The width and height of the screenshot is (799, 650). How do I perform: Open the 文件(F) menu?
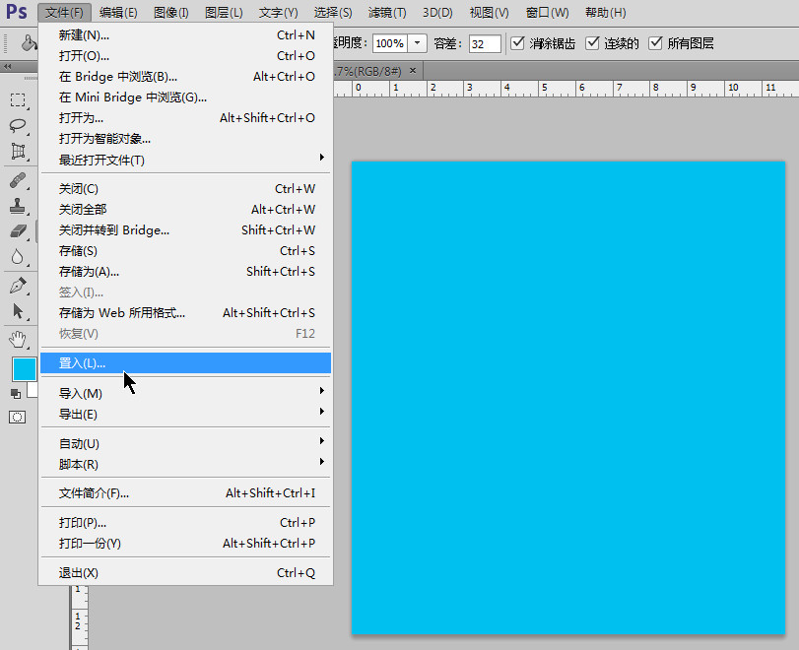click(64, 12)
